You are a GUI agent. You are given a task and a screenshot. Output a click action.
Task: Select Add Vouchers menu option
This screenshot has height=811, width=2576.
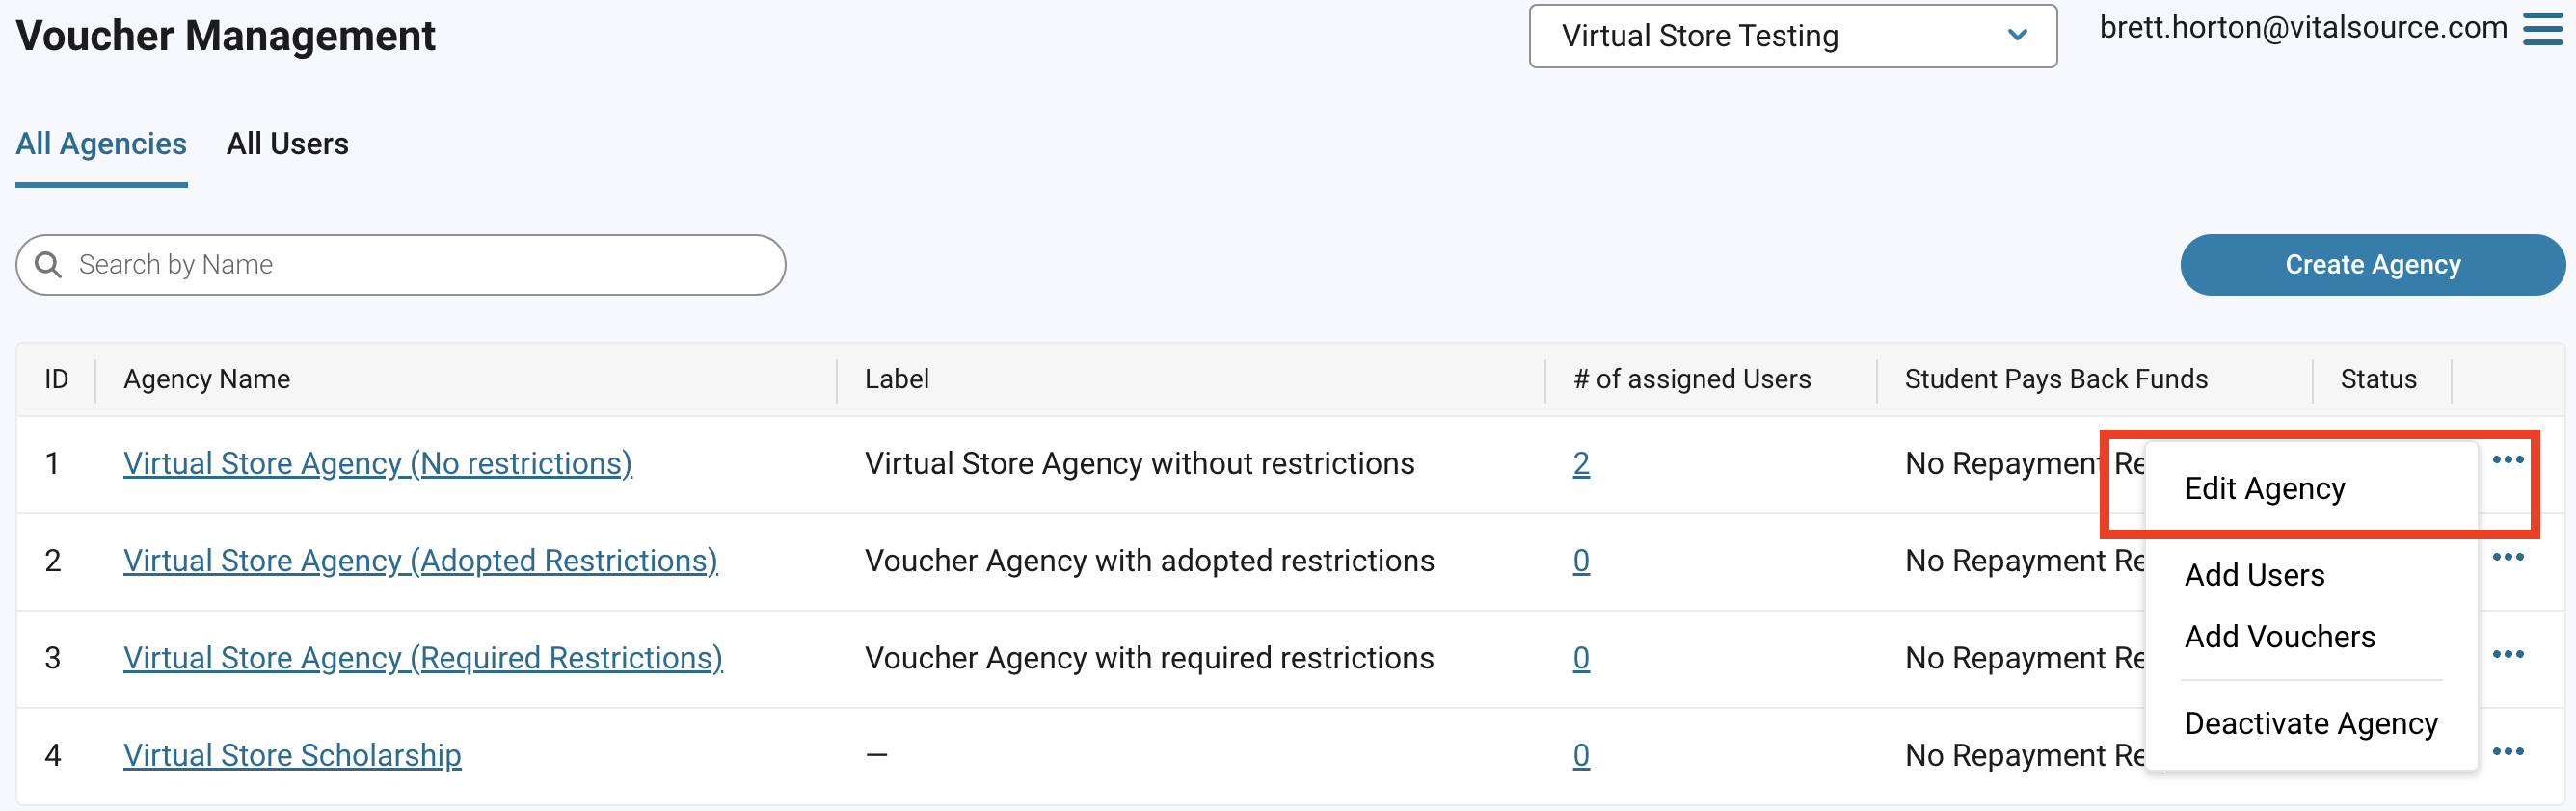pos(2279,637)
